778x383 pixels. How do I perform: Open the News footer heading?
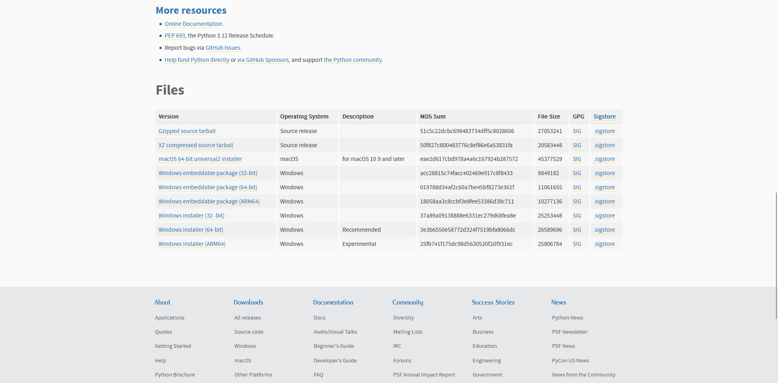click(x=558, y=302)
